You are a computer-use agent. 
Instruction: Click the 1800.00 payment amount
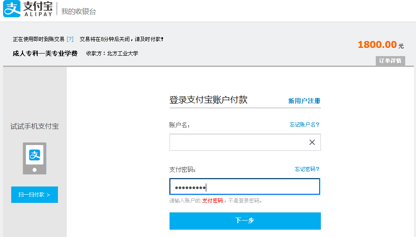pyautogui.click(x=377, y=44)
